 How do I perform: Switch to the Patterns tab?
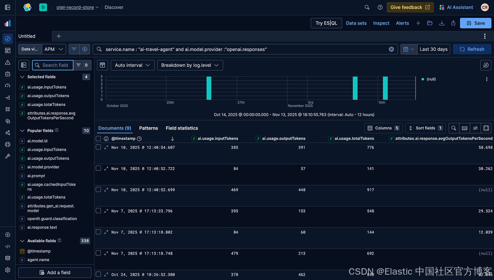click(149, 128)
